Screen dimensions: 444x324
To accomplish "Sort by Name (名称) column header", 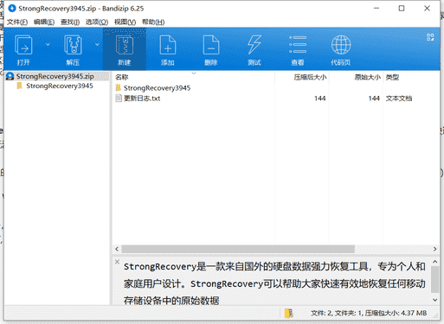I will (x=121, y=77).
